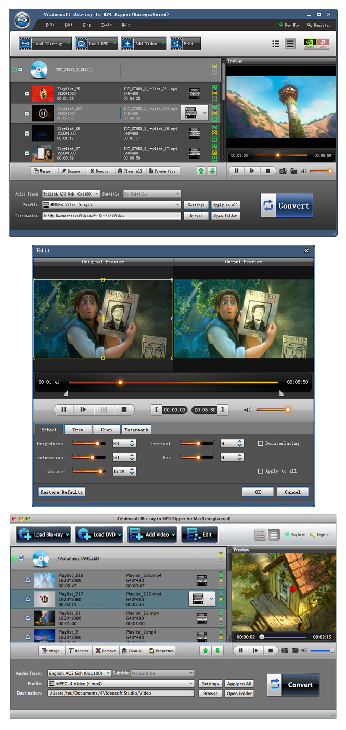The height and width of the screenshot is (730, 346).
Task: Click Merge button in the Windows ripper
Action: (43, 171)
